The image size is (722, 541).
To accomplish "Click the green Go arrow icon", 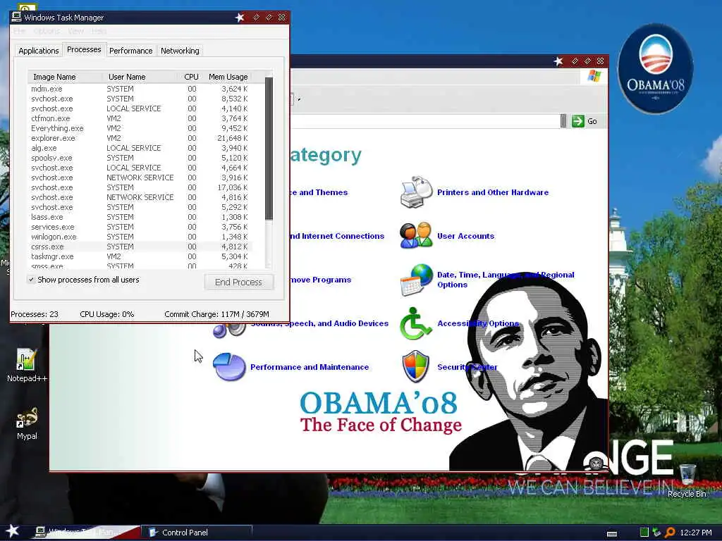I will pos(577,121).
